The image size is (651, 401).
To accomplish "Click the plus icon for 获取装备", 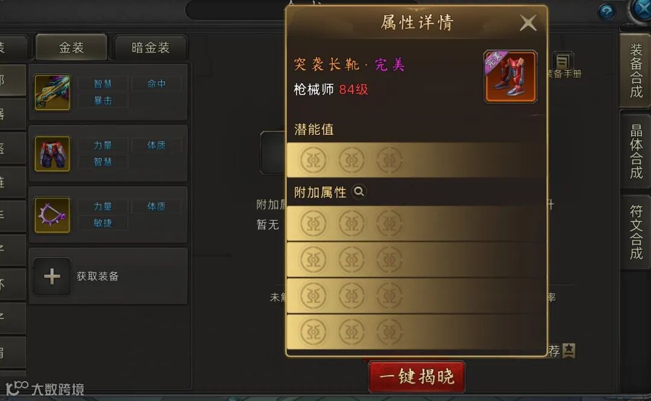I will click(52, 276).
